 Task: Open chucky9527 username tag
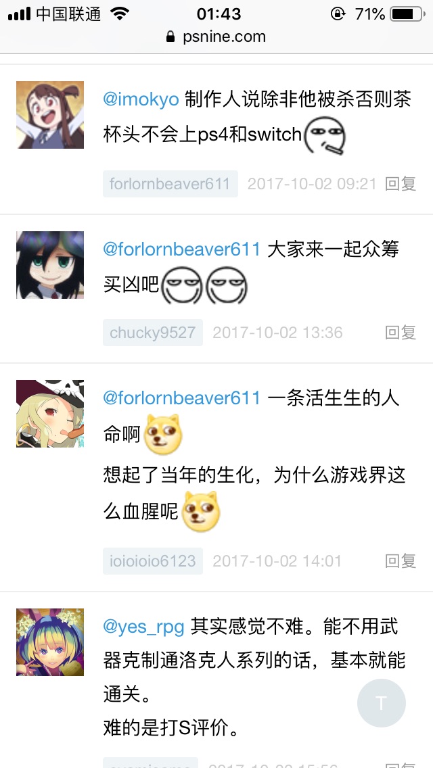point(152,333)
